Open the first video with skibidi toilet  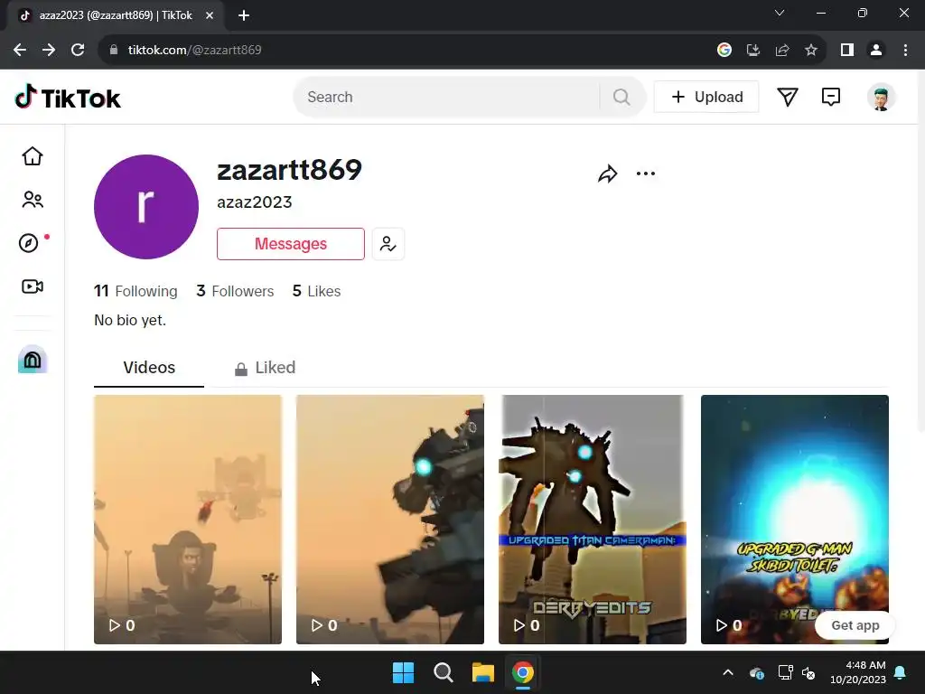pyautogui.click(x=188, y=520)
